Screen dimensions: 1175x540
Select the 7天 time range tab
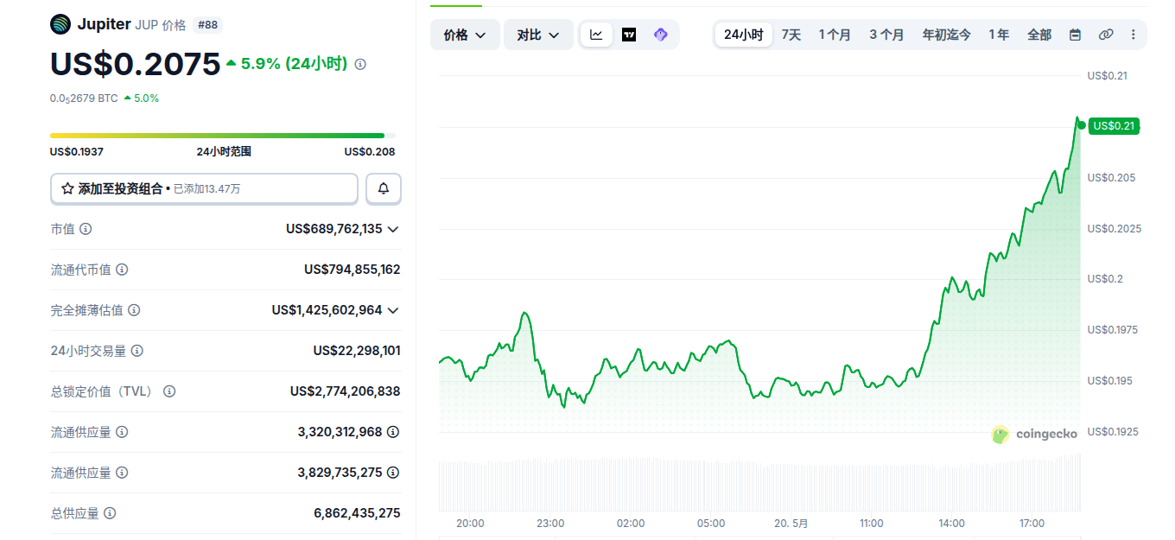click(x=791, y=35)
